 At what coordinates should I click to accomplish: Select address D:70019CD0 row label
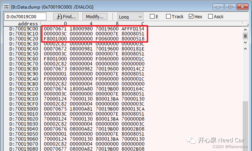pos(24,94)
